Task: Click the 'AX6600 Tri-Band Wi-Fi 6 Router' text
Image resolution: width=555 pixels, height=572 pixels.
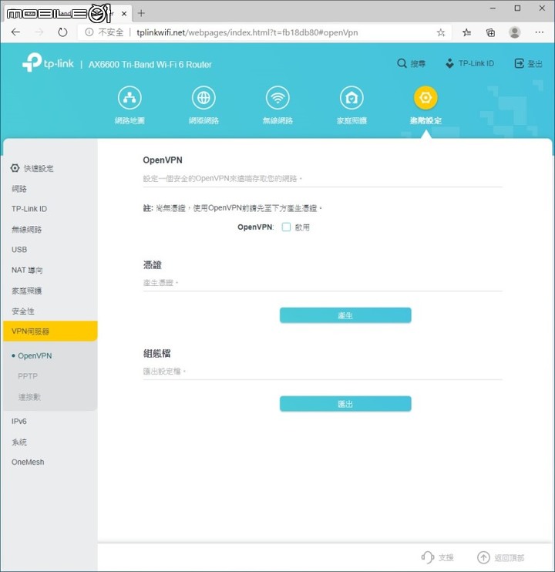Action: [x=150, y=65]
